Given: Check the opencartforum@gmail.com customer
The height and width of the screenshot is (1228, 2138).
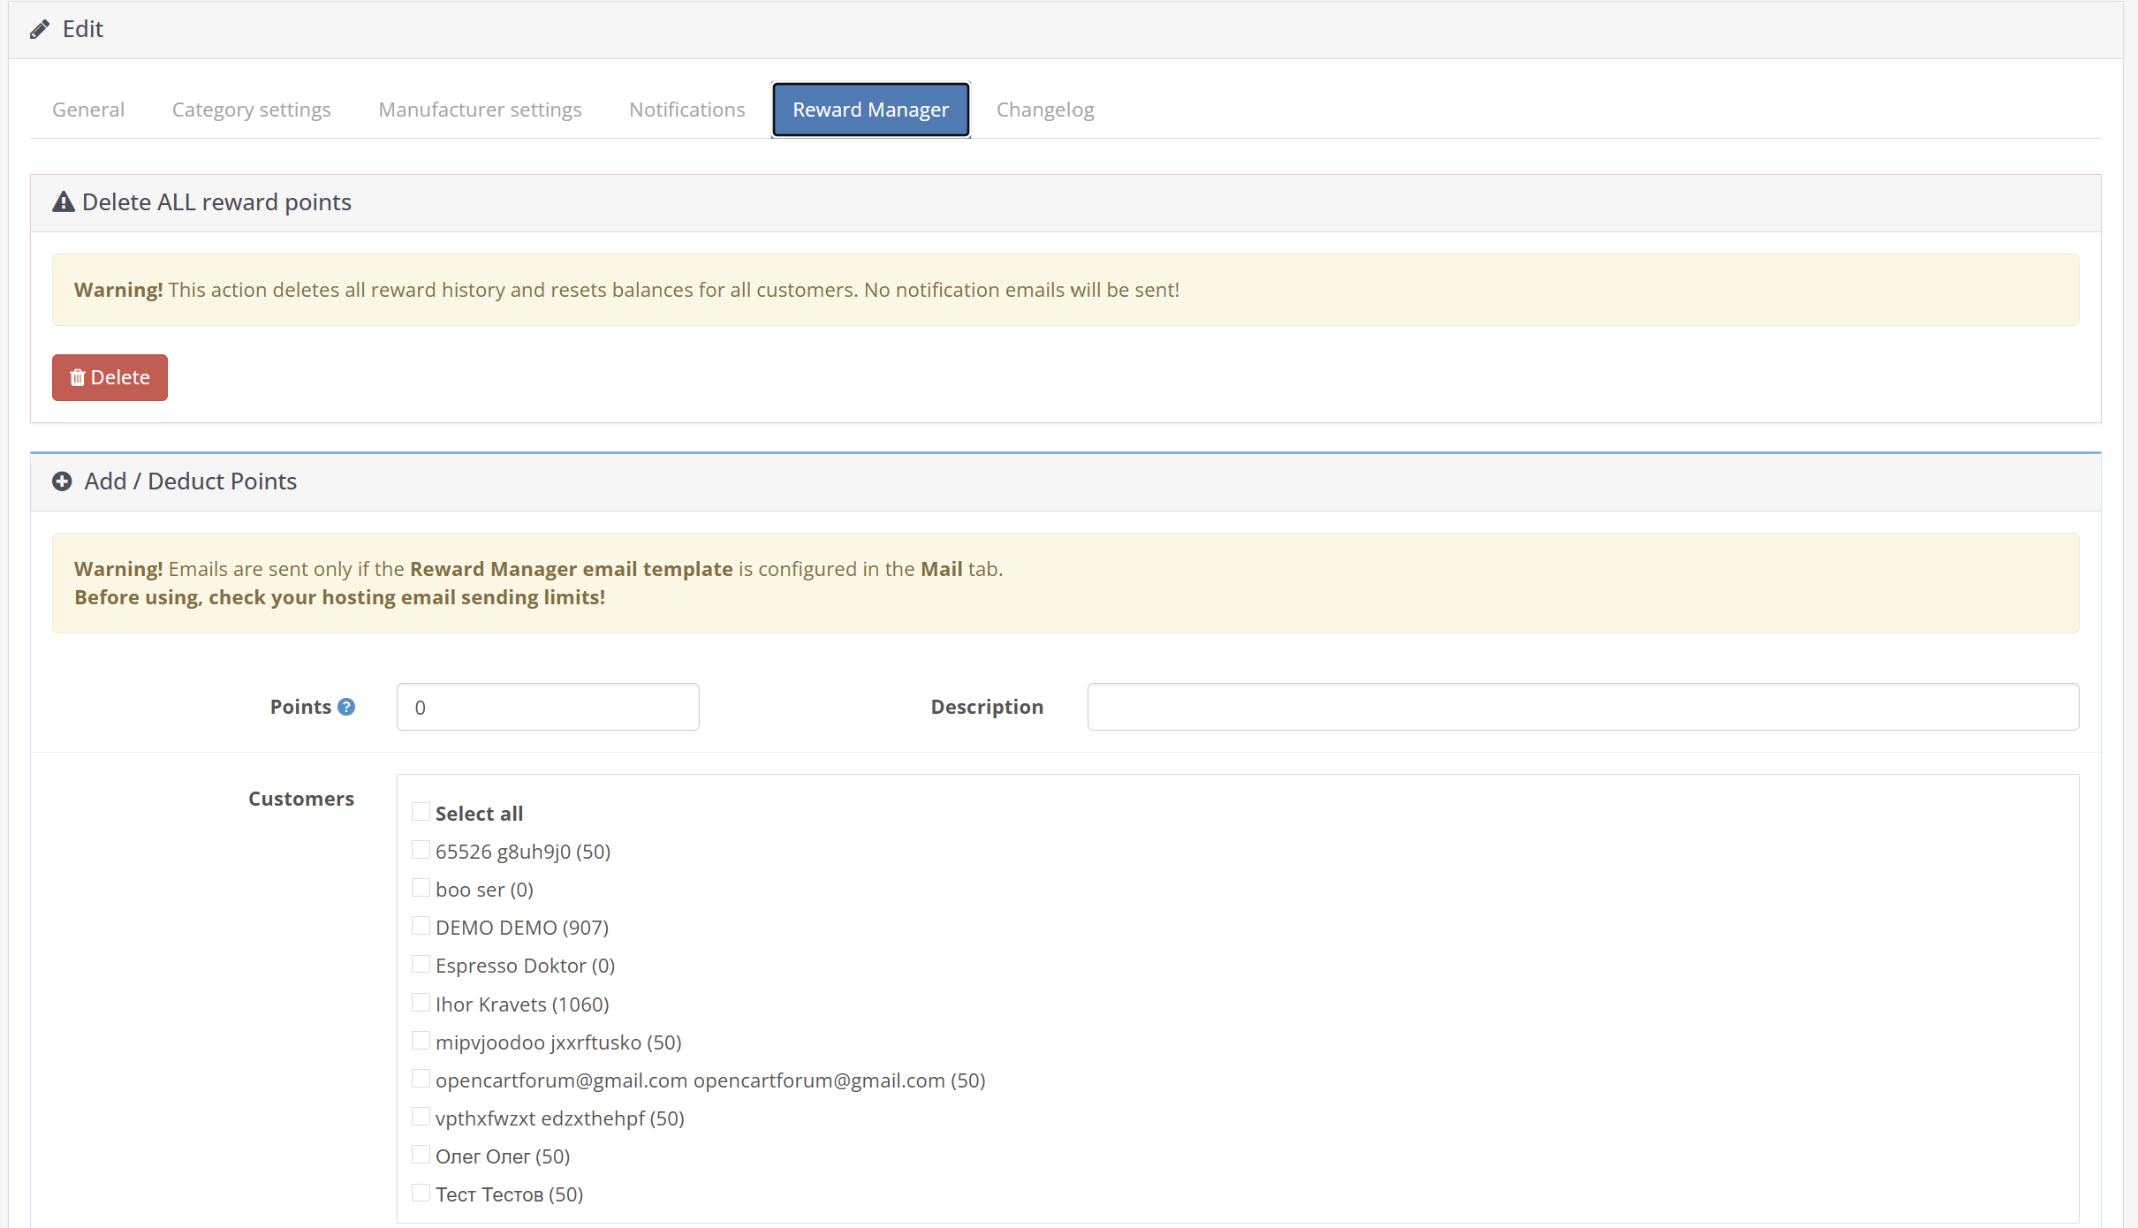Looking at the screenshot, I should point(421,1079).
